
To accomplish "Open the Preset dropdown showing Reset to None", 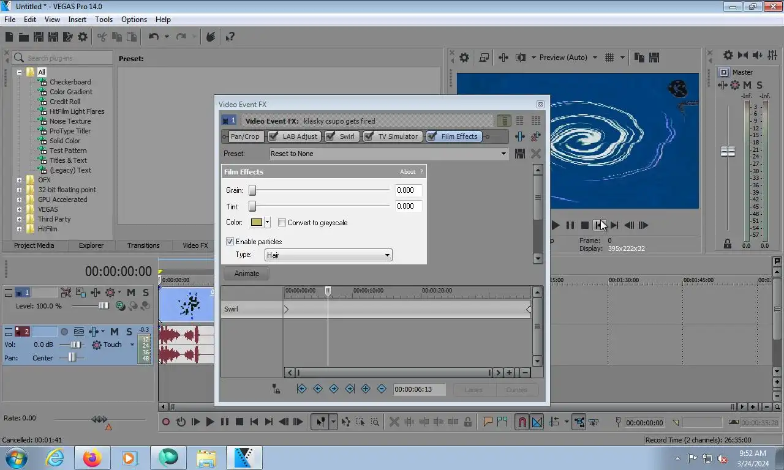I will click(389, 154).
